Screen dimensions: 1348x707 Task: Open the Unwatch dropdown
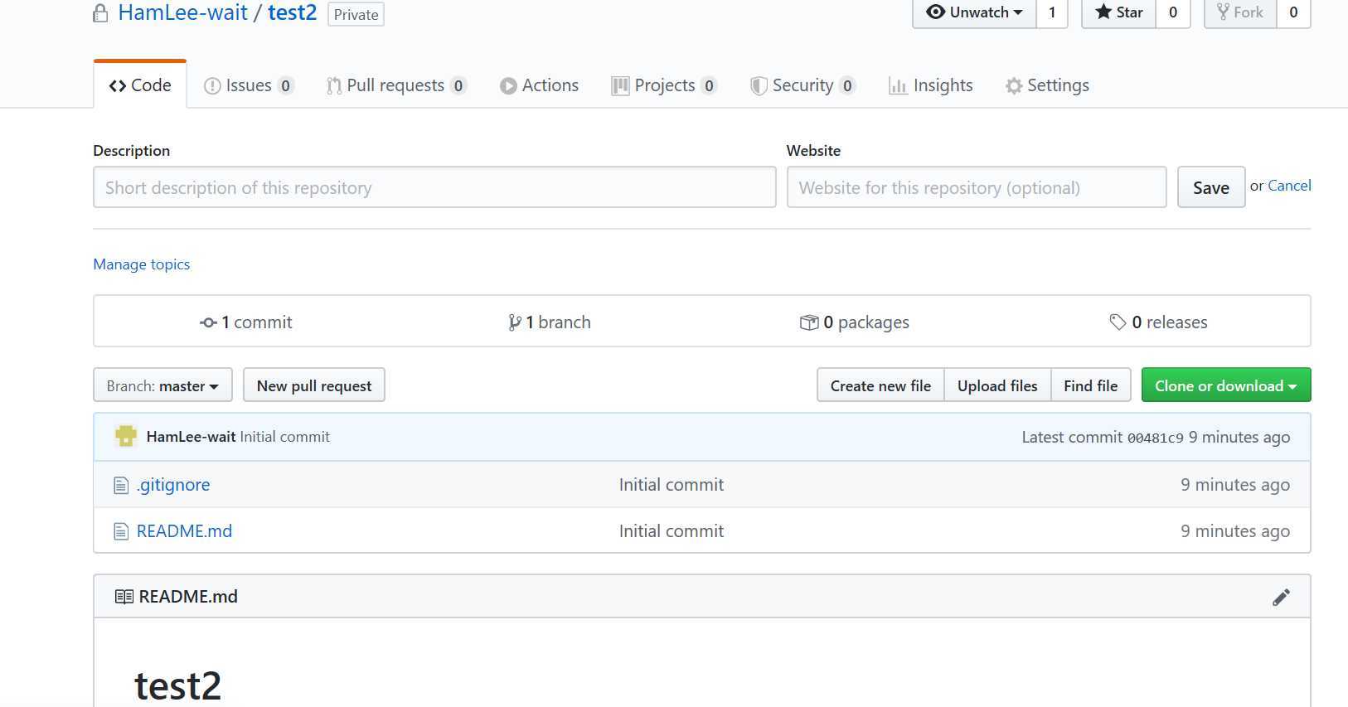coord(975,12)
